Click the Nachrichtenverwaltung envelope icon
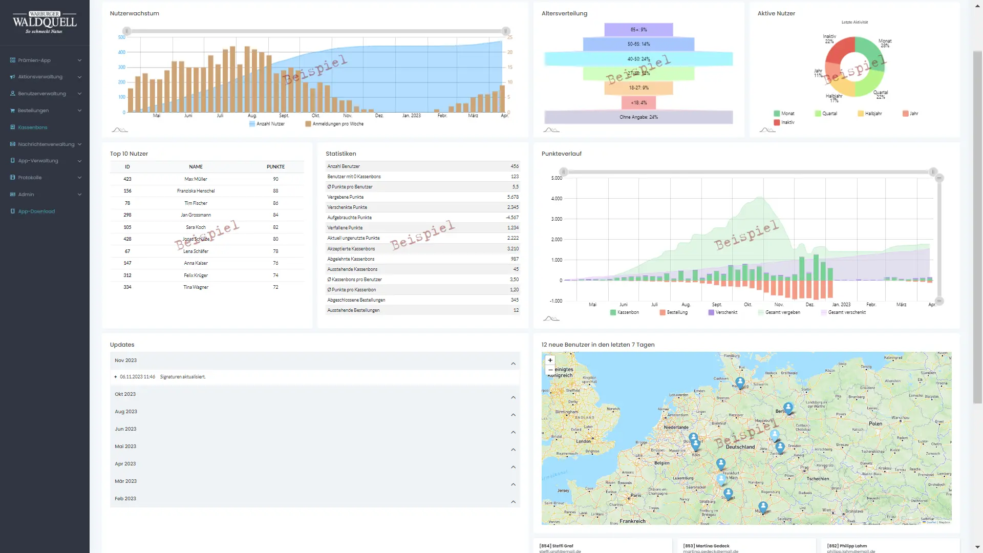 12,144
